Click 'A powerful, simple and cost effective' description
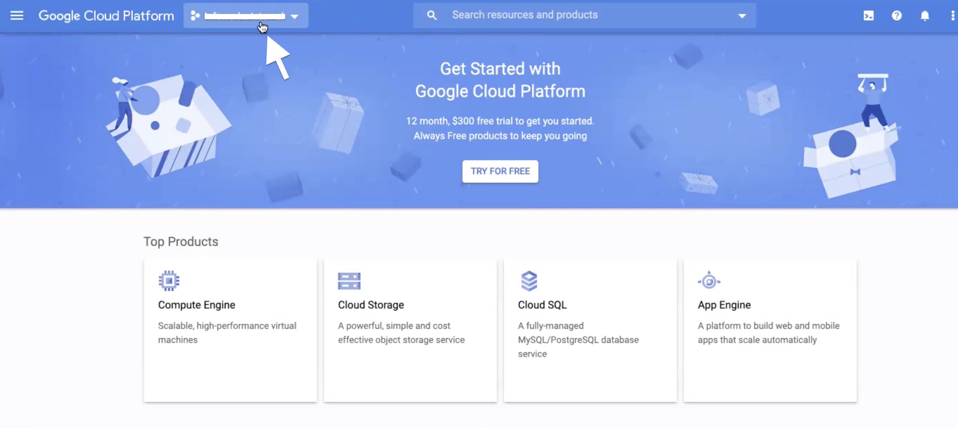 401,333
